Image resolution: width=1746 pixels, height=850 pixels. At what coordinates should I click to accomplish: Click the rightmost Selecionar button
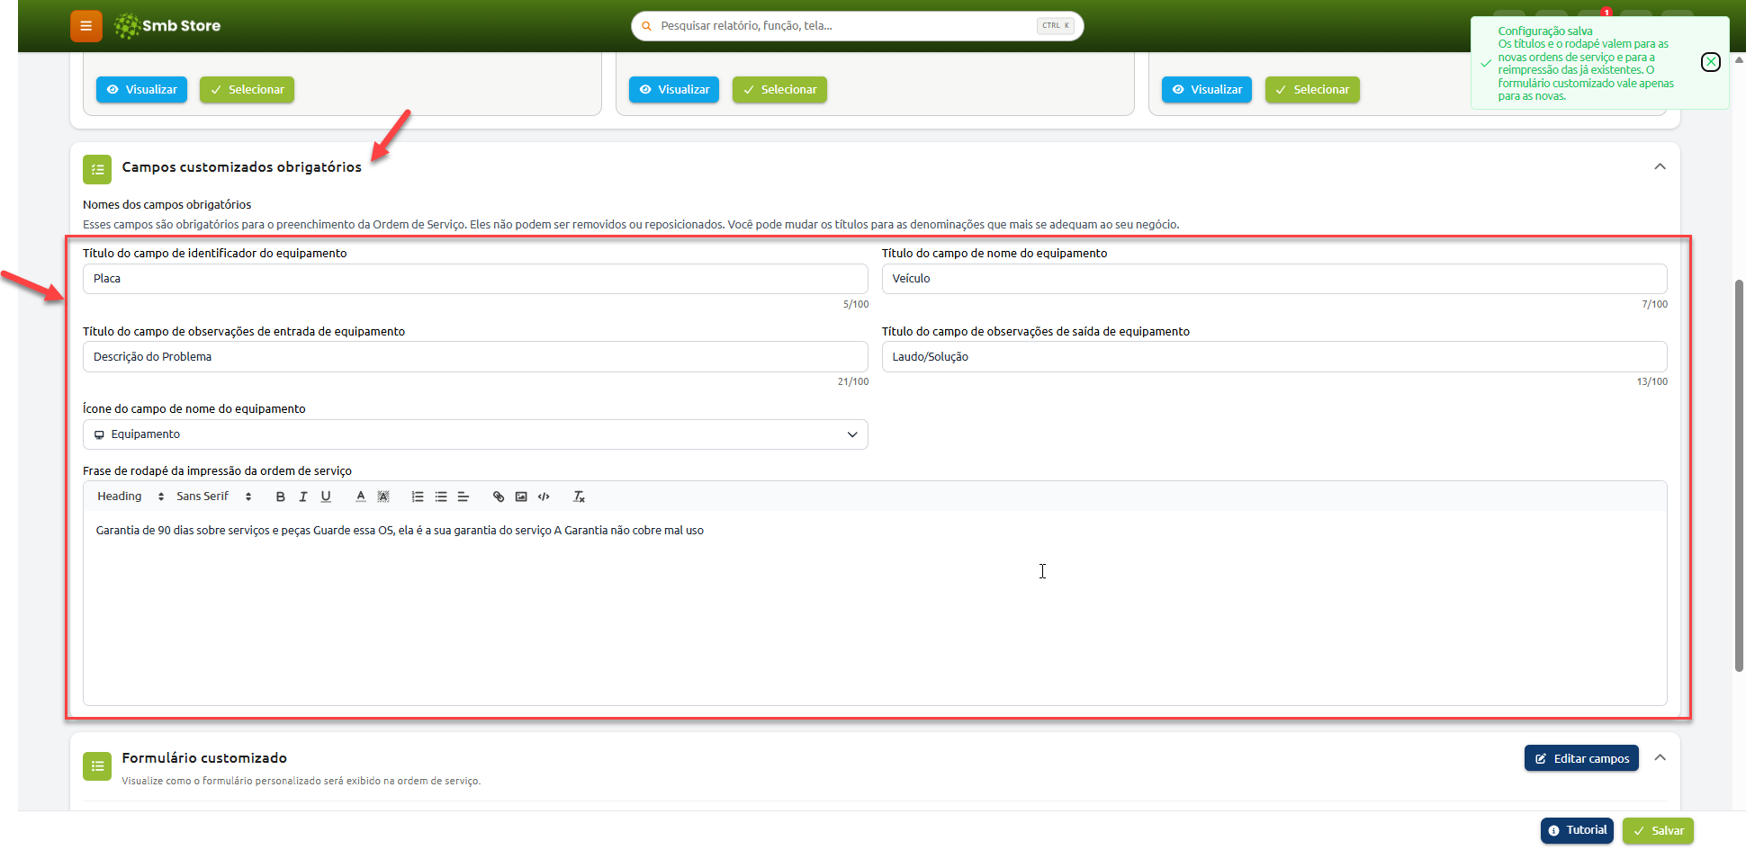pyautogui.click(x=1312, y=90)
